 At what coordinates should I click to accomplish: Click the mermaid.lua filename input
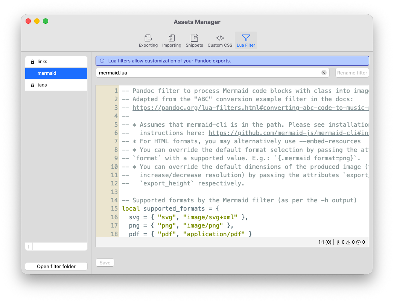coord(207,73)
